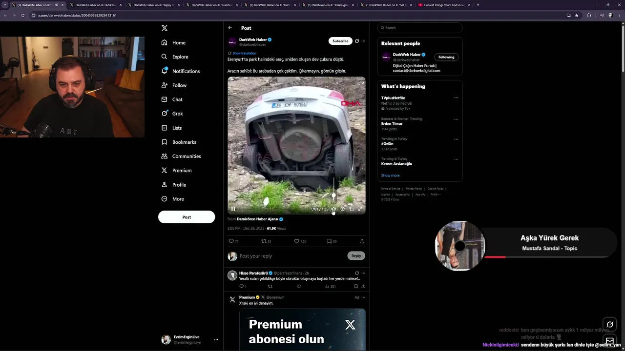Toggle picture-in-picture on the video
This screenshot has height=351, width=625.
pyautogui.click(x=352, y=209)
